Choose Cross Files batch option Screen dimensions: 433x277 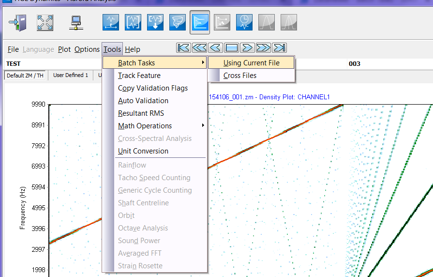tap(251, 76)
